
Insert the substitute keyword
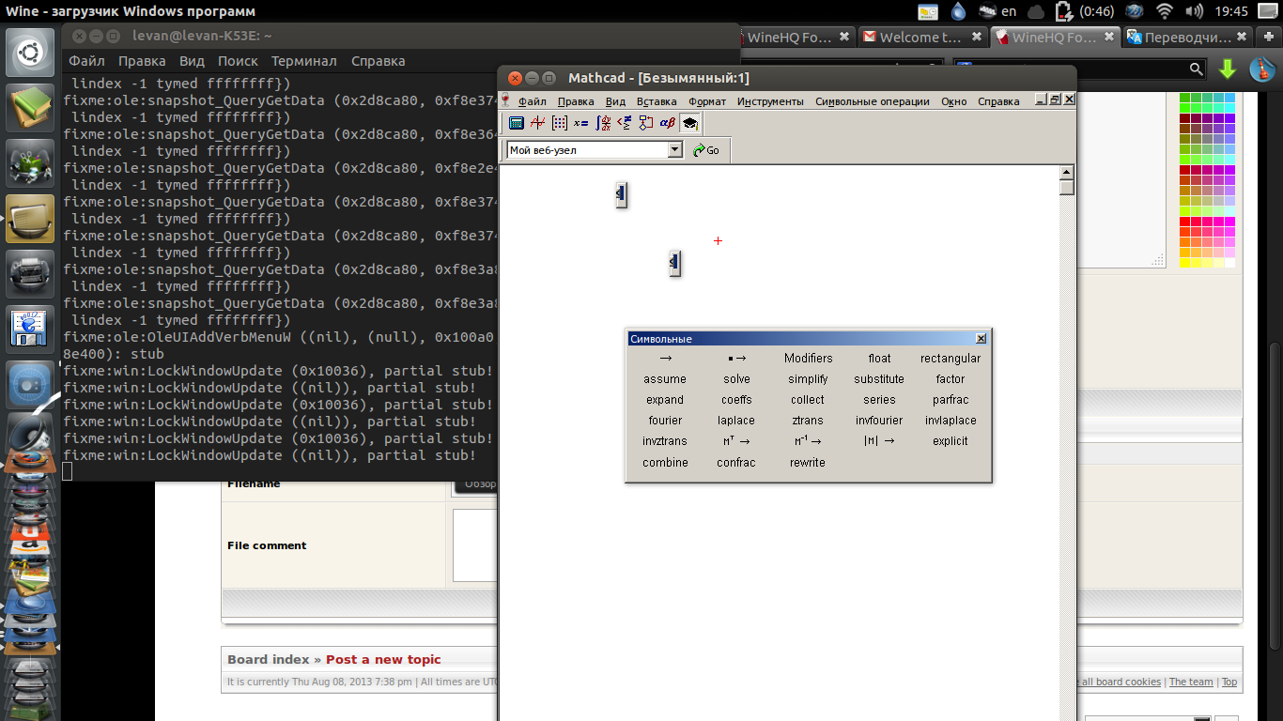(879, 379)
